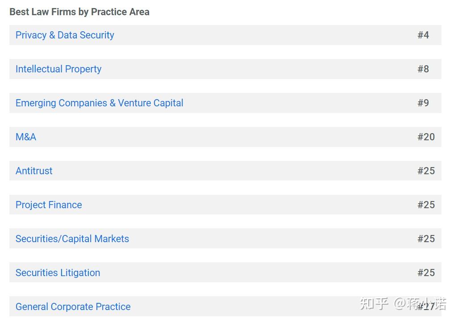Image resolution: width=458 pixels, height=323 pixels.
Task: Click the Intellectual Property link
Action: (x=58, y=69)
